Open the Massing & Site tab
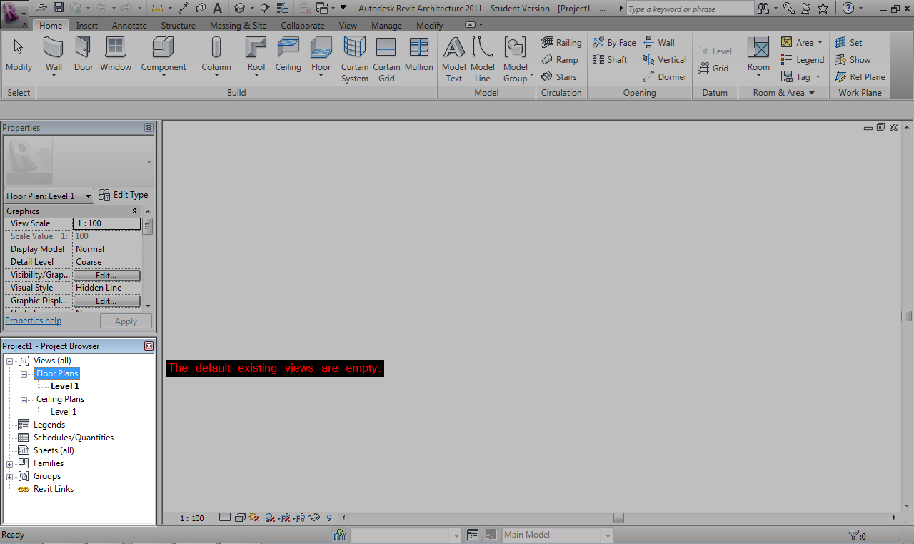Image resolution: width=914 pixels, height=544 pixels. (238, 25)
